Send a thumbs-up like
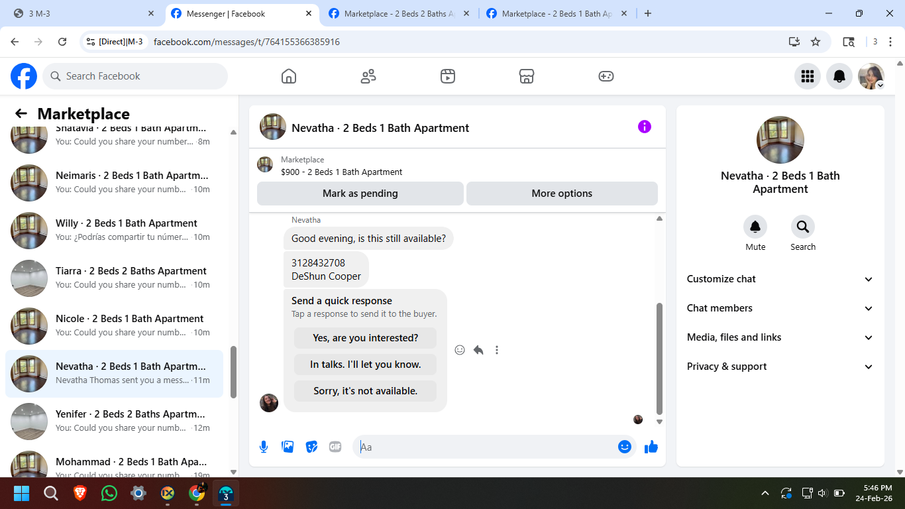This screenshot has width=905, height=509. pos(651,447)
